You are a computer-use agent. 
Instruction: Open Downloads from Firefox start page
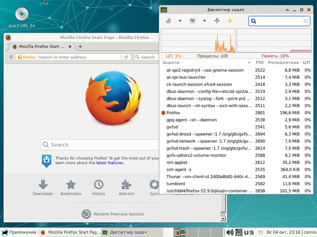point(43,188)
